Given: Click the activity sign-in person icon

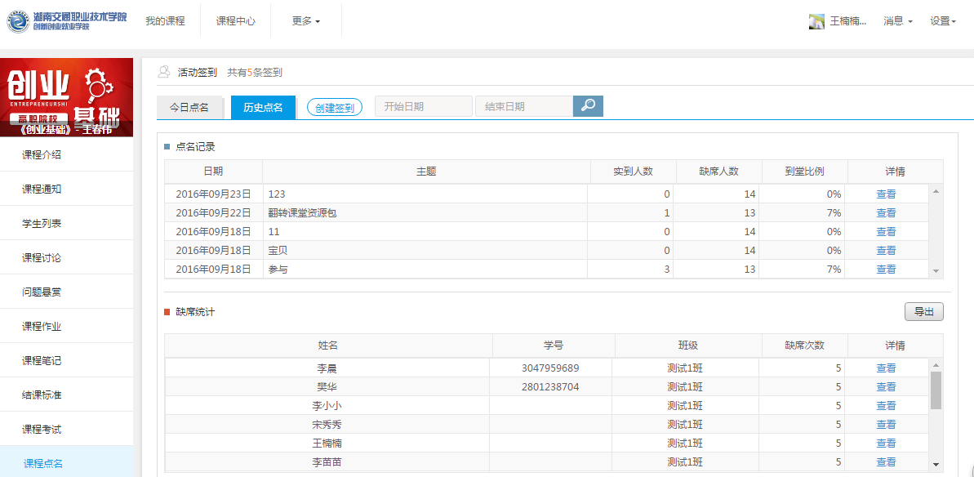Looking at the screenshot, I should point(164,72).
